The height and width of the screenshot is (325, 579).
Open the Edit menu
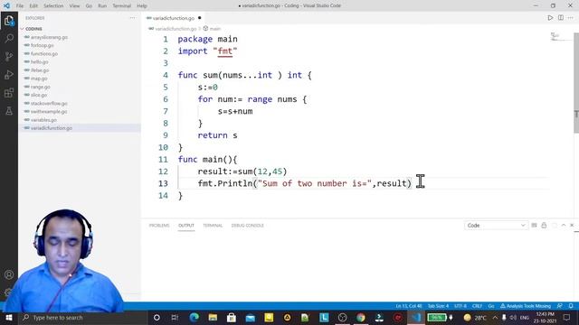pyautogui.click(x=33, y=6)
